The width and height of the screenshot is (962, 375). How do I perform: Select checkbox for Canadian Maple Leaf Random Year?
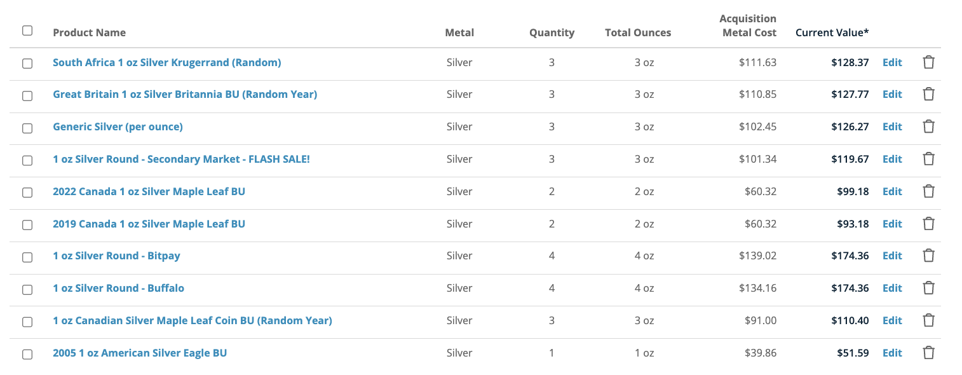pos(27,322)
